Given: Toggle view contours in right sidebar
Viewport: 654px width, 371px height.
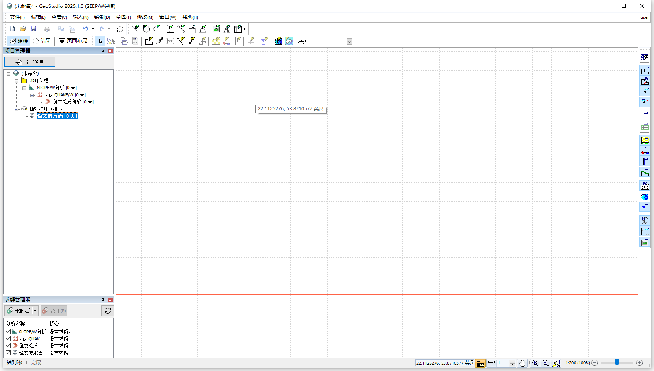Looking at the screenshot, I should click(645, 196).
